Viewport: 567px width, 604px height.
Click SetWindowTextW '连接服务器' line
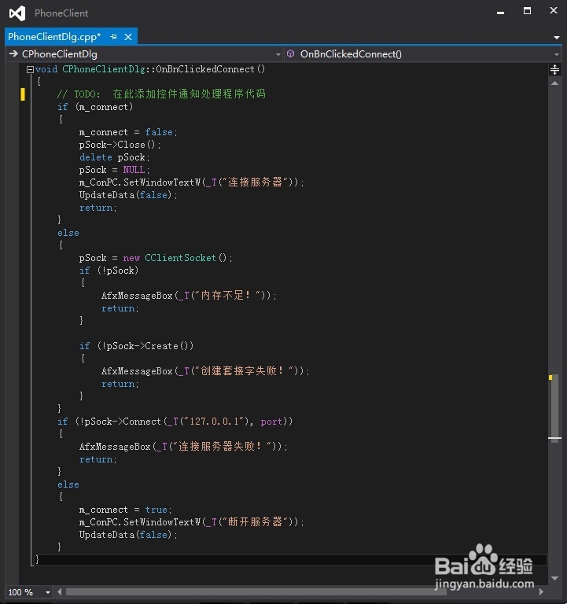(191, 182)
